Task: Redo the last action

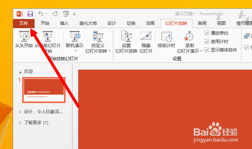Action: click(55, 14)
